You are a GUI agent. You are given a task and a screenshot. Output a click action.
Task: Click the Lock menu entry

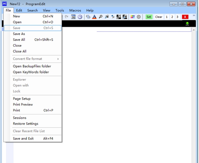[33, 91]
